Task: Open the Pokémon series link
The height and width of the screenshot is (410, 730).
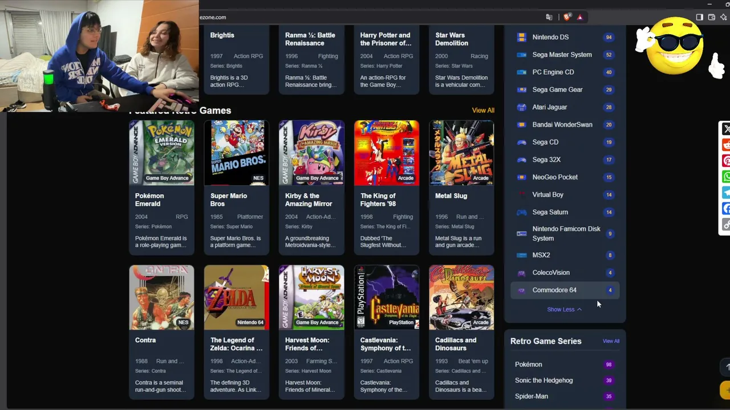Action: (529, 364)
